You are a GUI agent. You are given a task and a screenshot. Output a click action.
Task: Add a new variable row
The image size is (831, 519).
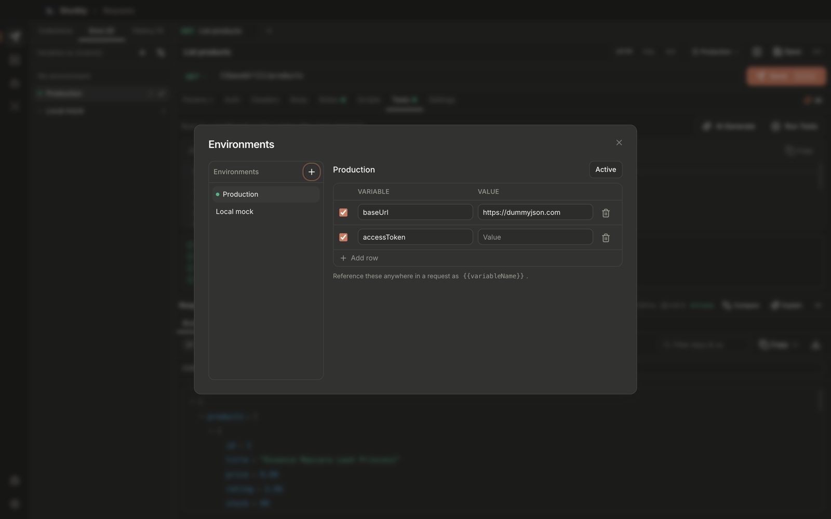359,258
